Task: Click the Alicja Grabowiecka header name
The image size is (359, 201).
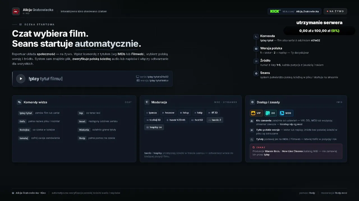Action: [x=38, y=10]
